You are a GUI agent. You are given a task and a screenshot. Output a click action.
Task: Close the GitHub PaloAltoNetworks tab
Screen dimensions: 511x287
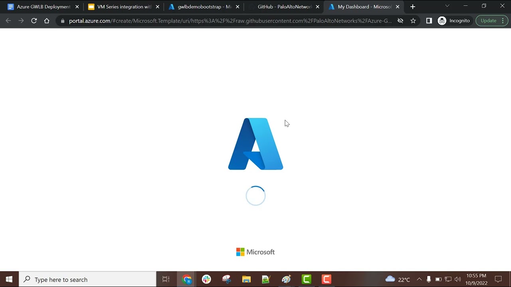317,7
